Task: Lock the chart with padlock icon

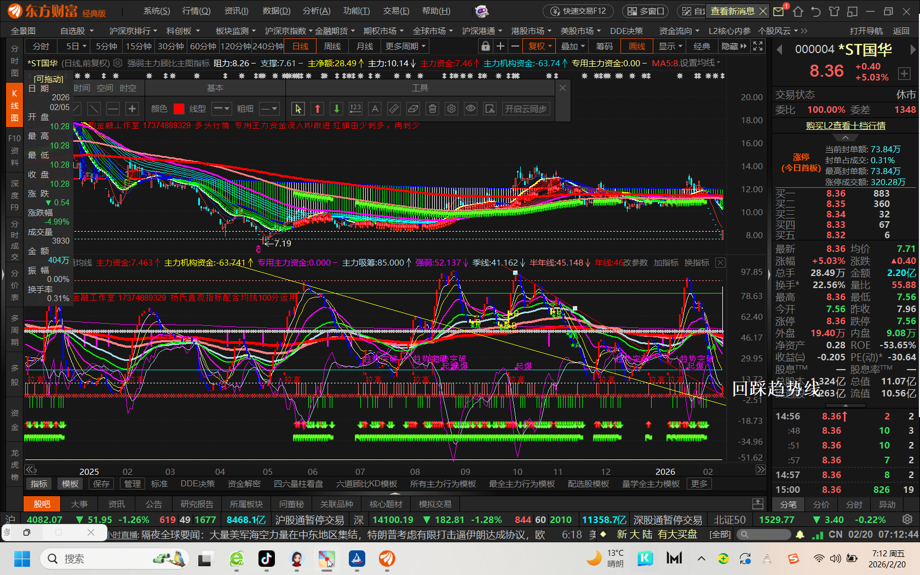Action: pyautogui.click(x=485, y=46)
